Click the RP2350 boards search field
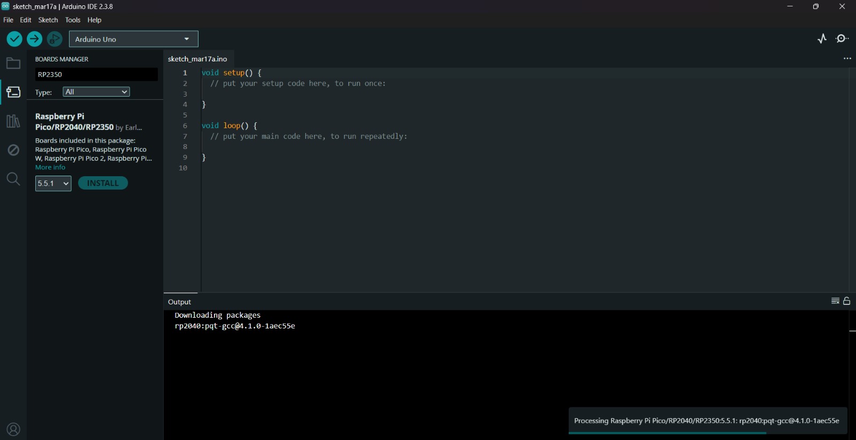856x440 pixels. point(96,74)
